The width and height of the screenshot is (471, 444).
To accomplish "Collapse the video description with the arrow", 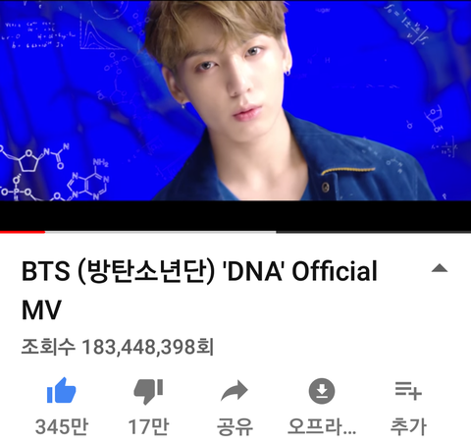I will coord(440,268).
